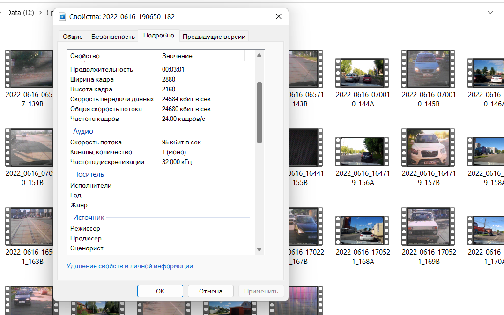This screenshot has width=504, height=315.
Task: Click the scrollbar down arrow in property list
Action: pos(259,249)
